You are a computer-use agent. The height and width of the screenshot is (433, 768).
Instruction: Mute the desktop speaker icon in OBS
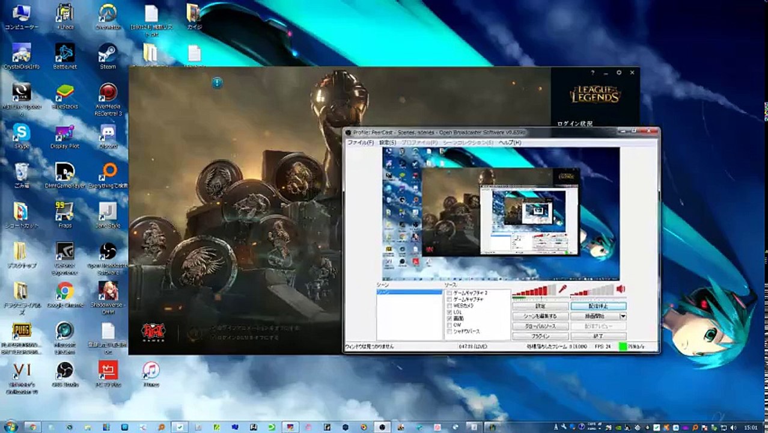[x=621, y=289]
